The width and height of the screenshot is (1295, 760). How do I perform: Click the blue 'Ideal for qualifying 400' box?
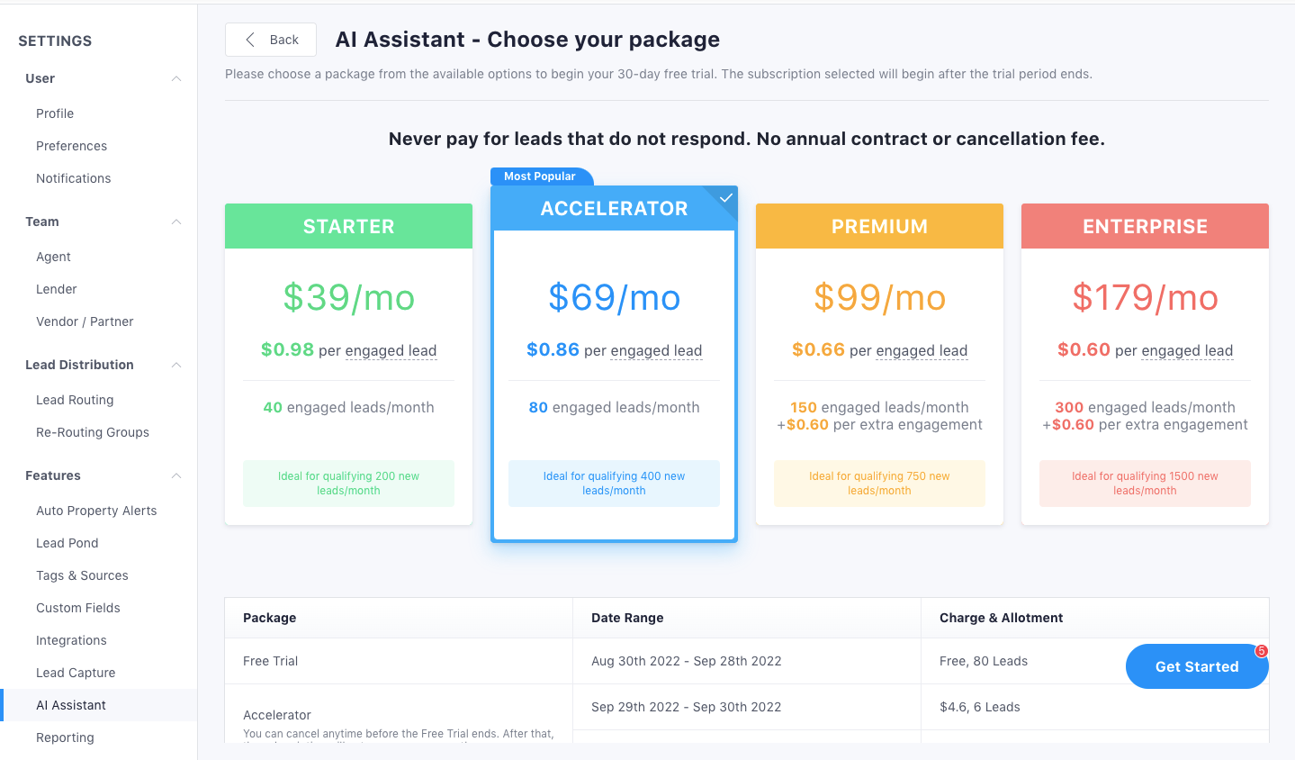pos(614,484)
